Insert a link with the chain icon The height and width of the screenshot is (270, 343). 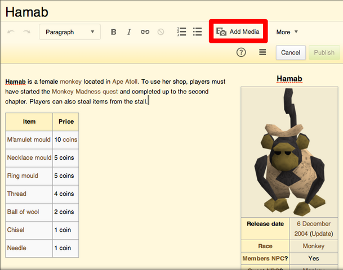coord(145,32)
